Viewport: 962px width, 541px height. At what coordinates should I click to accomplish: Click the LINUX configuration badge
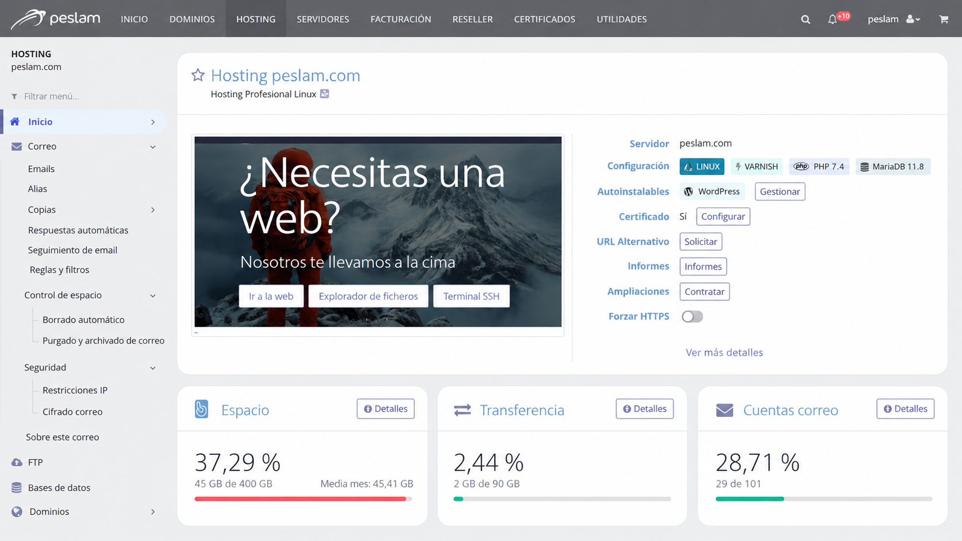click(x=702, y=167)
